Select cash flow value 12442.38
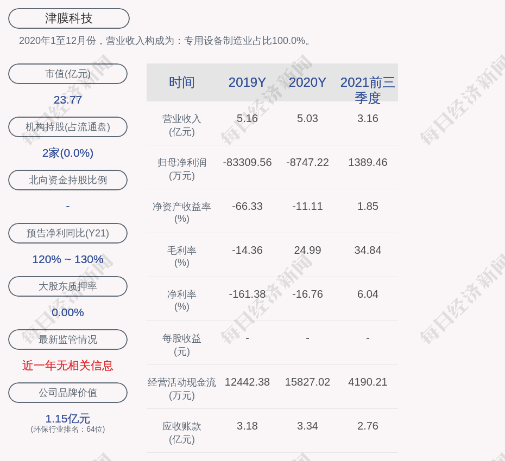This screenshot has width=505, height=461. (x=248, y=382)
